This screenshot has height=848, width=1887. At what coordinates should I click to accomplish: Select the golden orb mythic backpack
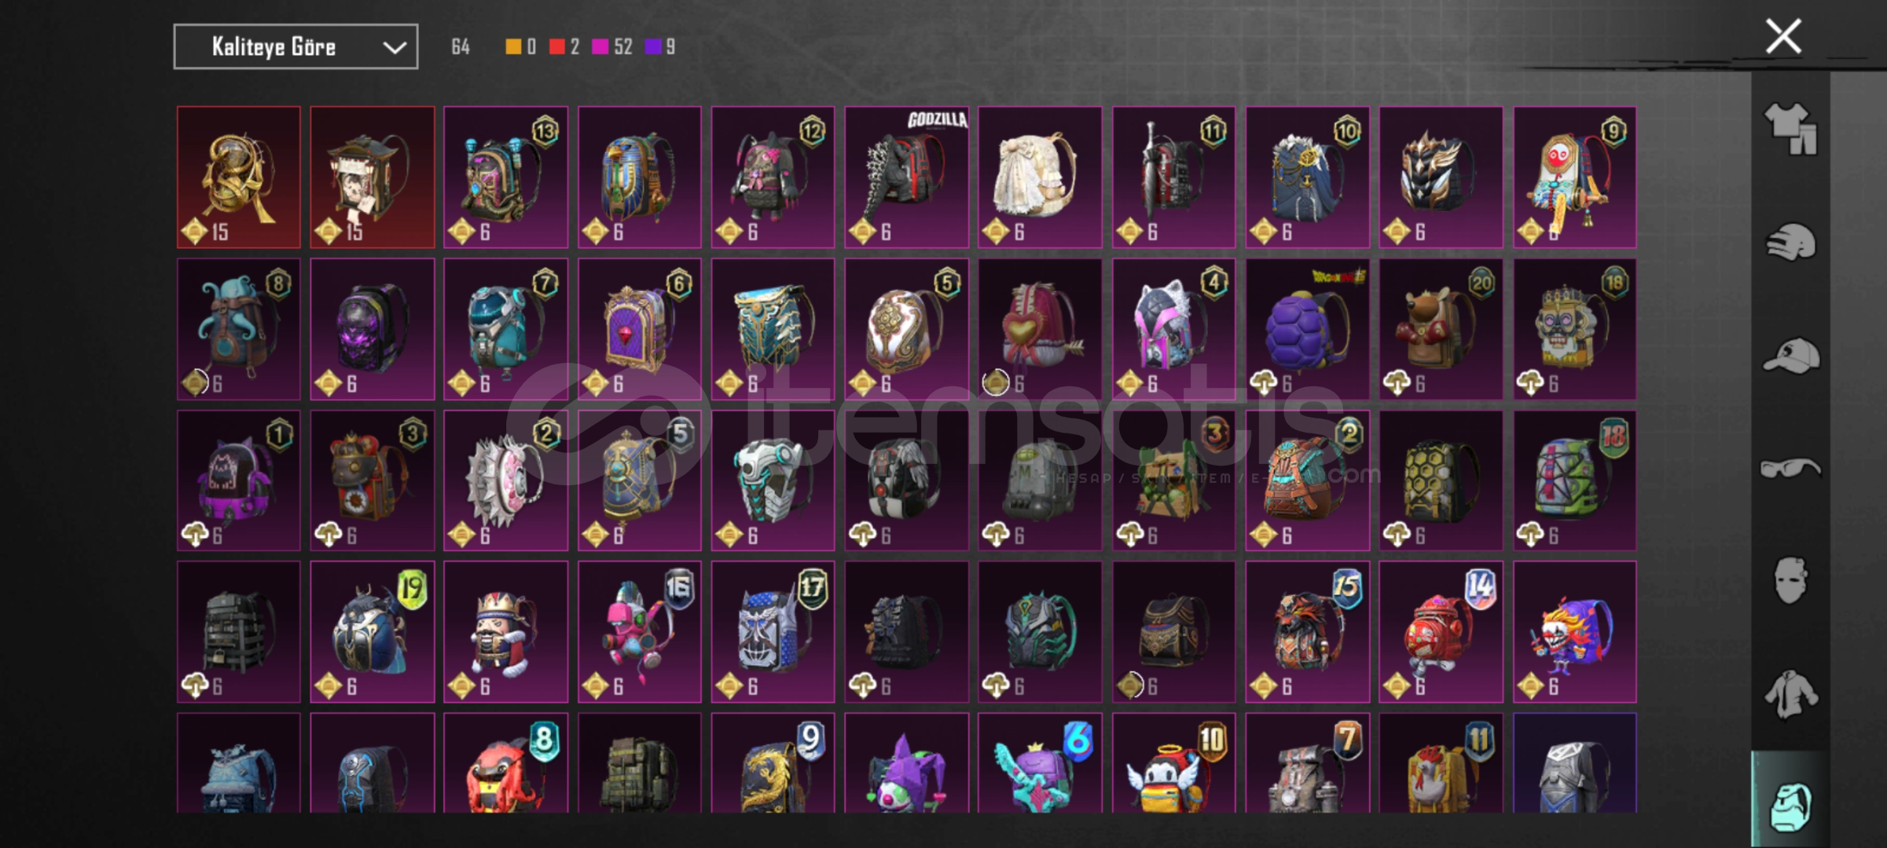(x=238, y=177)
